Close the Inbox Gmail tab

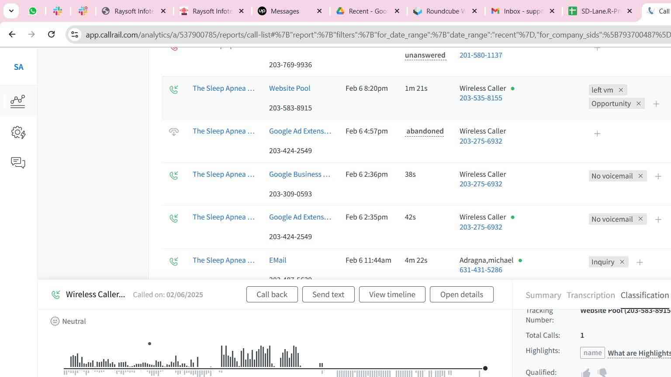pyautogui.click(x=552, y=11)
